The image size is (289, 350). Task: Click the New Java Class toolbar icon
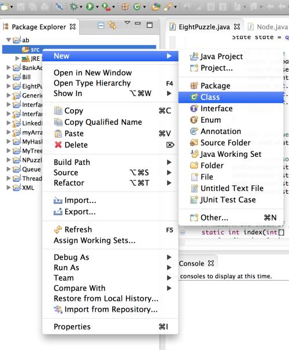click(x=137, y=7)
